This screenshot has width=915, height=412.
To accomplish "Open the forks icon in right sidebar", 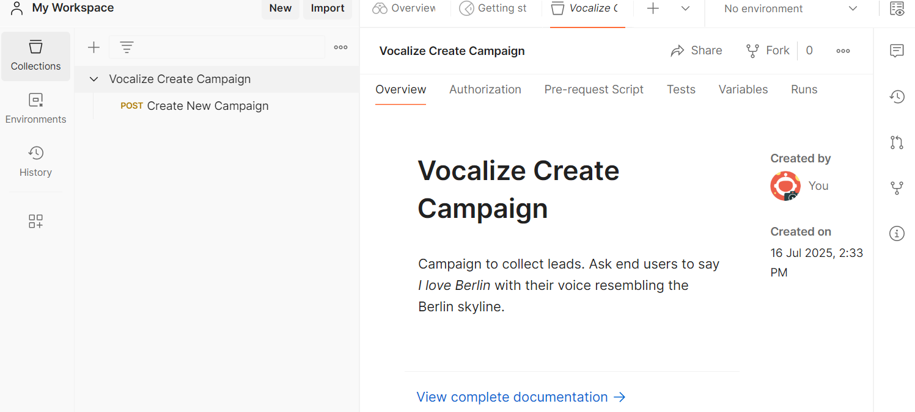I will point(897,188).
